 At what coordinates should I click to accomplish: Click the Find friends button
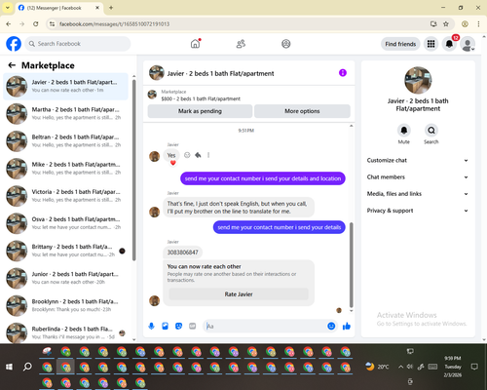[x=400, y=44]
